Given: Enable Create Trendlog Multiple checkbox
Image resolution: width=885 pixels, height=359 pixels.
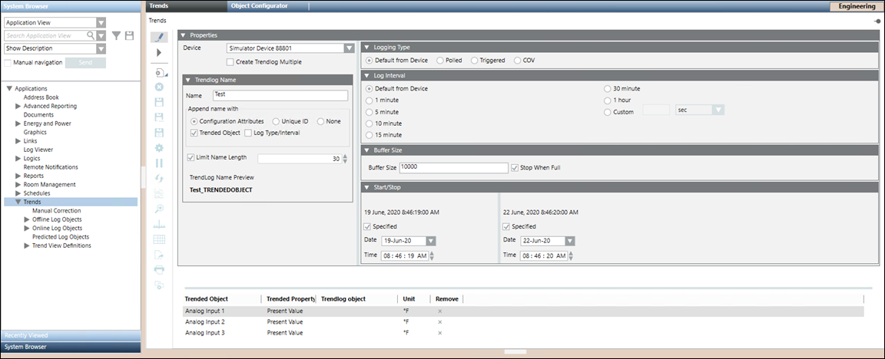Looking at the screenshot, I should 230,62.
